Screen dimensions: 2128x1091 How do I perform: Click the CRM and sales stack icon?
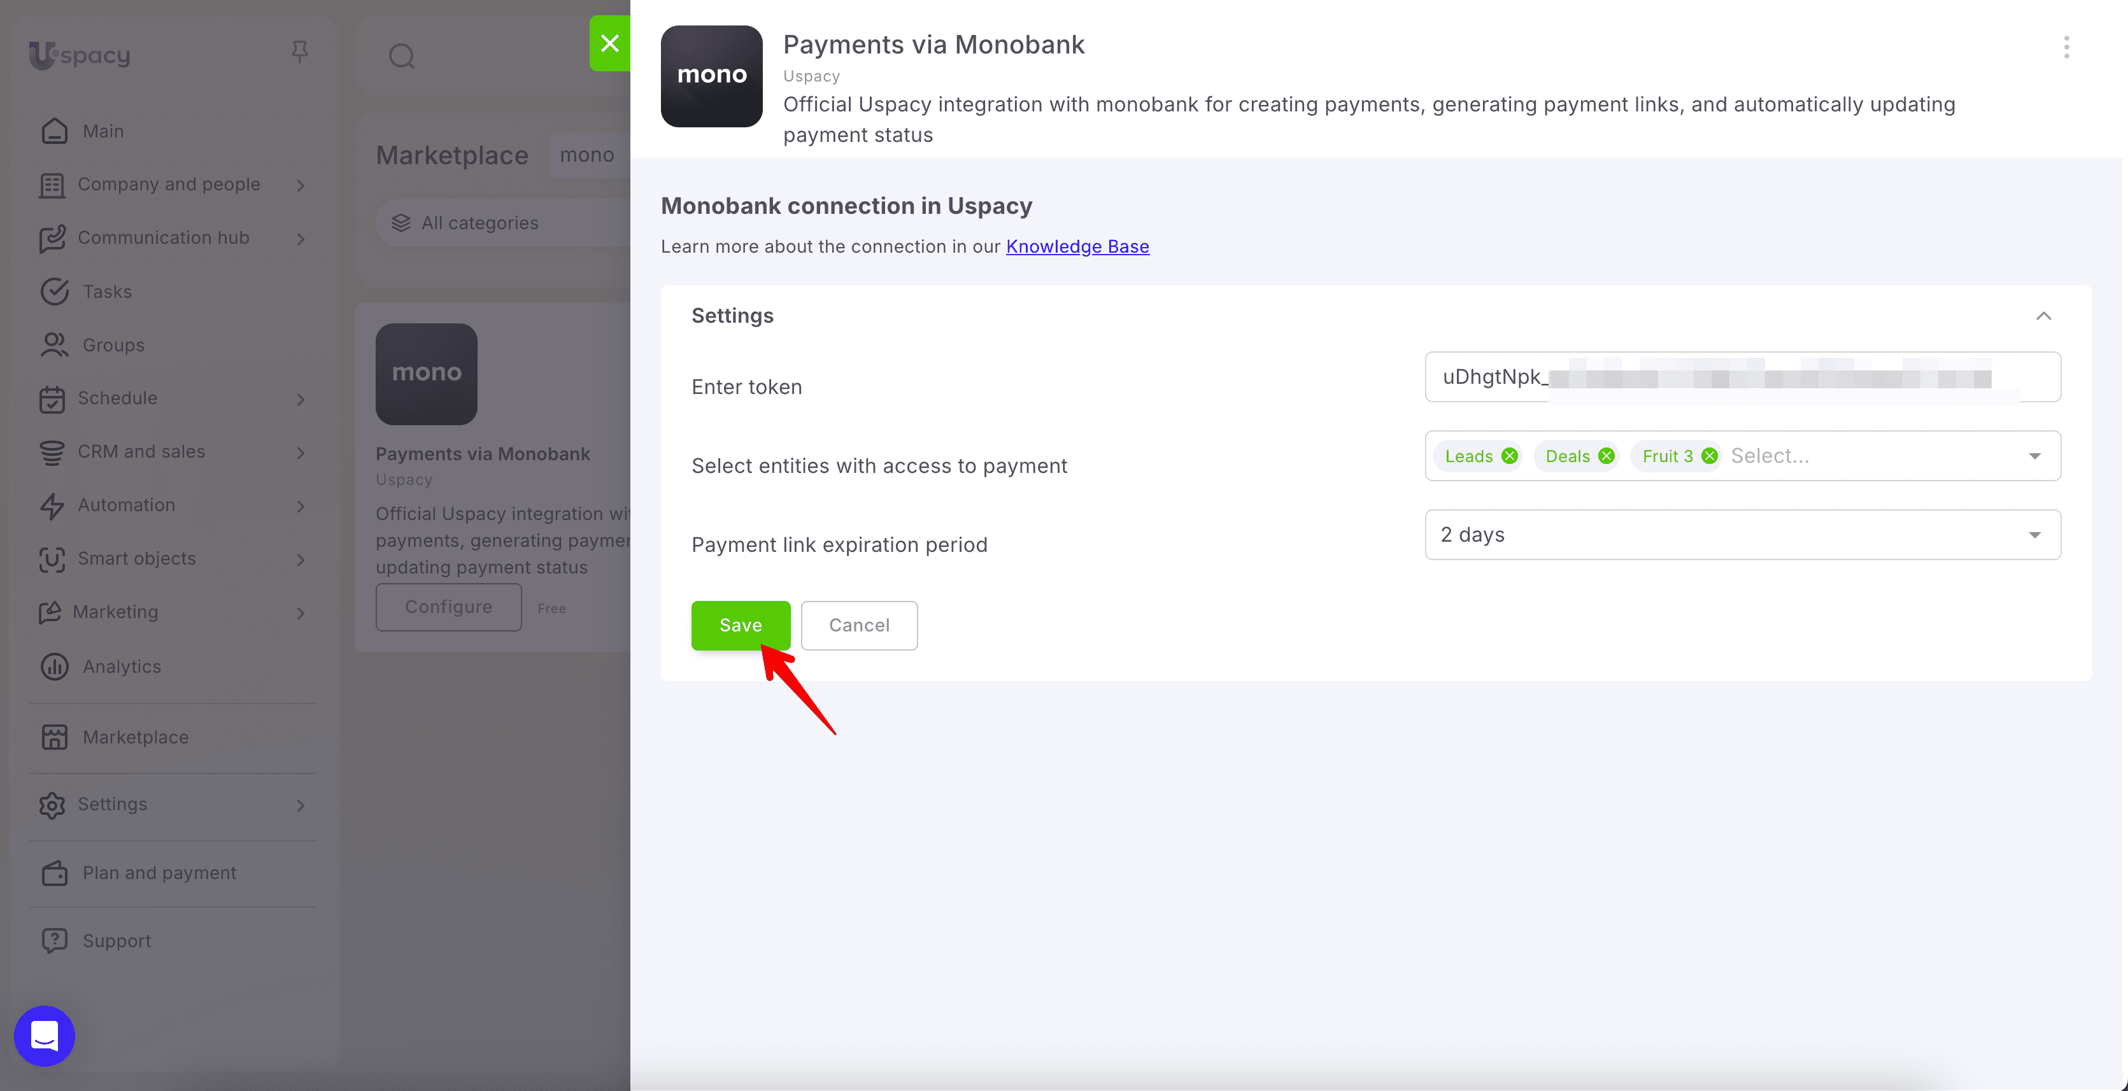tap(52, 453)
